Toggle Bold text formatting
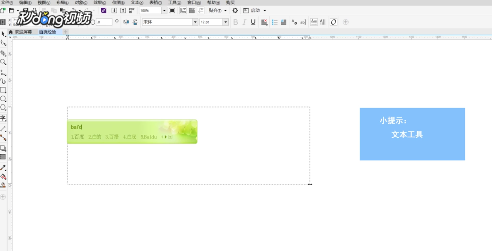The image size is (492, 251). pyautogui.click(x=236, y=22)
